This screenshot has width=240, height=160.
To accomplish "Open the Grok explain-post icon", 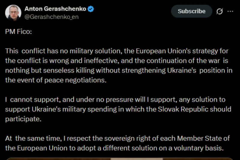I will pyautogui.click(x=219, y=11).
